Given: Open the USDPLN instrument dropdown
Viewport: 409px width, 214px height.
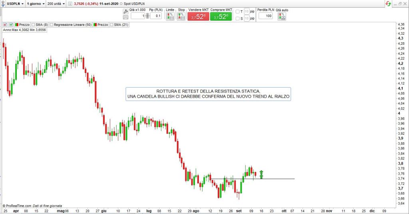Looking at the screenshot, I should [15, 4].
